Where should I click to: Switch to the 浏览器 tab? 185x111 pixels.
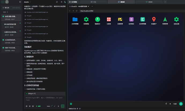121,2
